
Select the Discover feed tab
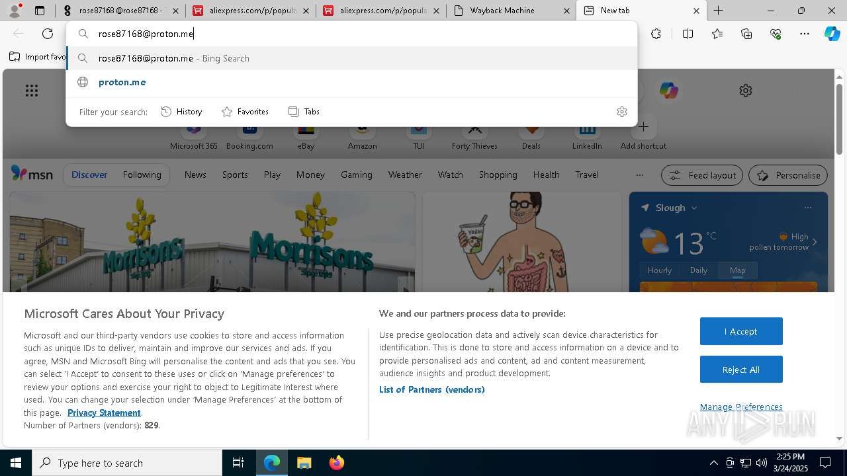coord(89,175)
